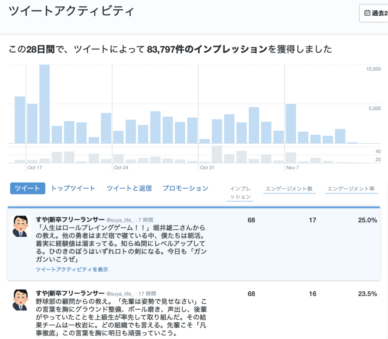Image resolution: width=388 pixels, height=339 pixels.
Task: Click the Oct 24 axis label
Action: click(x=121, y=167)
